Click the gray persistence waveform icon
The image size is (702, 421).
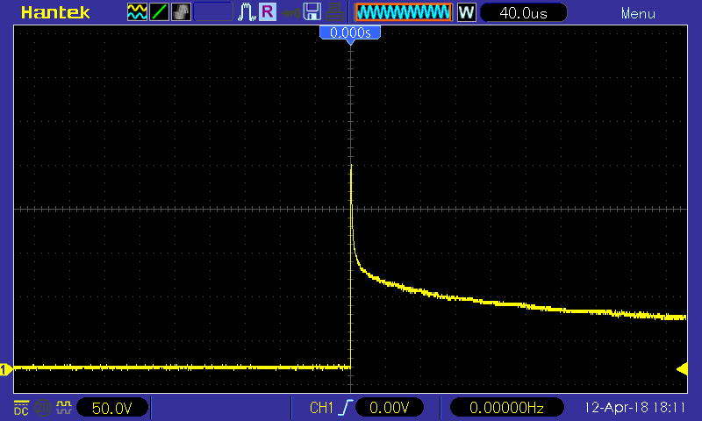point(181,12)
